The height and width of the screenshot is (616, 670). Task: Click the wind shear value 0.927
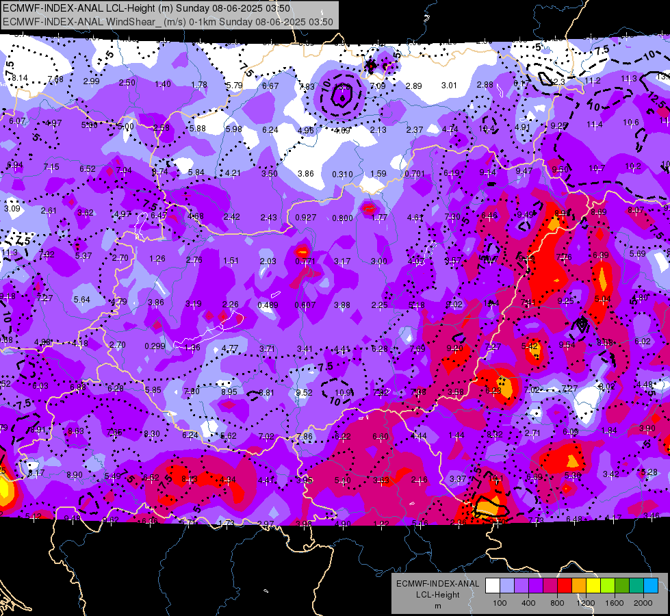(306, 218)
